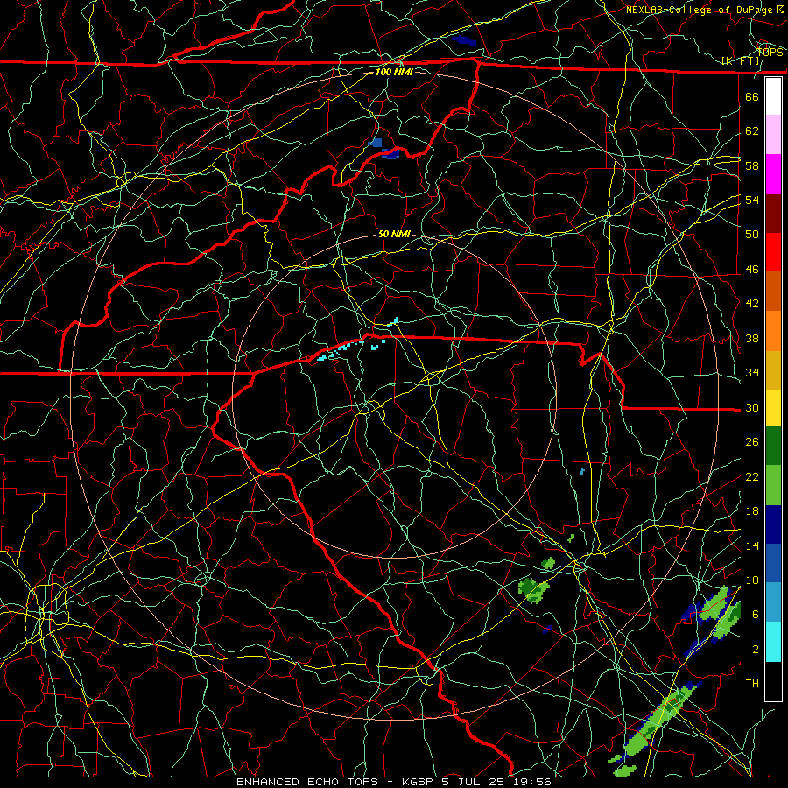
Task: Click the dark blue echo along the top edge
Action: pos(463,40)
